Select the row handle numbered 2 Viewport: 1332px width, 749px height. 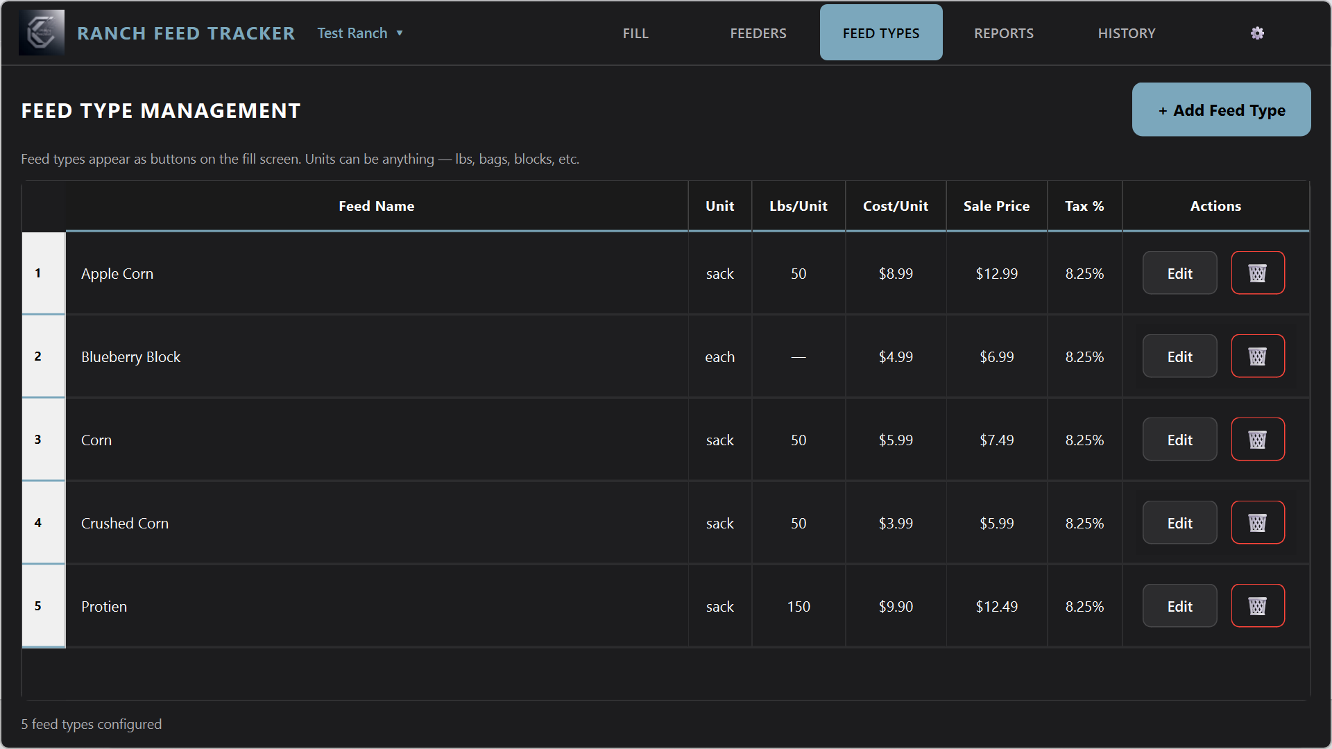(x=43, y=356)
